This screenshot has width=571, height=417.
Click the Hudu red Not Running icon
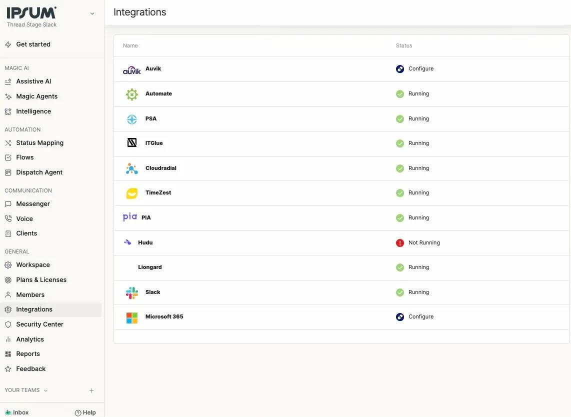pyautogui.click(x=400, y=243)
